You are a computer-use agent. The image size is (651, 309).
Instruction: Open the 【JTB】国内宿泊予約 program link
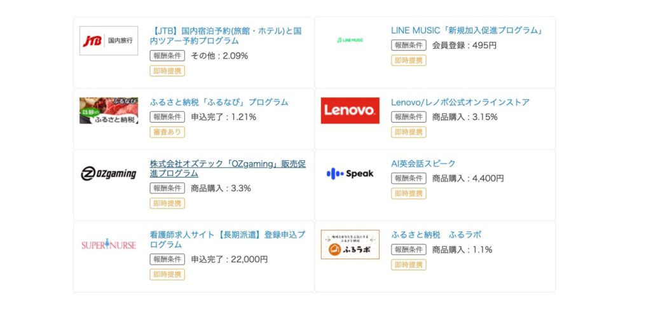(225, 36)
